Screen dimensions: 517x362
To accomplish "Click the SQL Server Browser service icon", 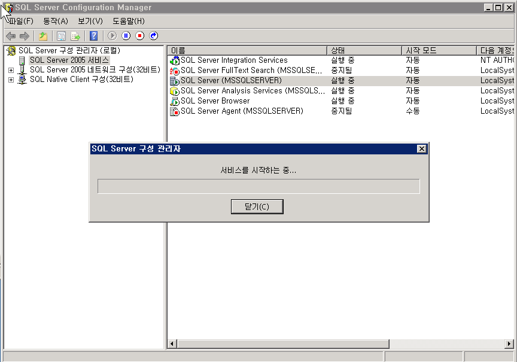I will click(174, 101).
